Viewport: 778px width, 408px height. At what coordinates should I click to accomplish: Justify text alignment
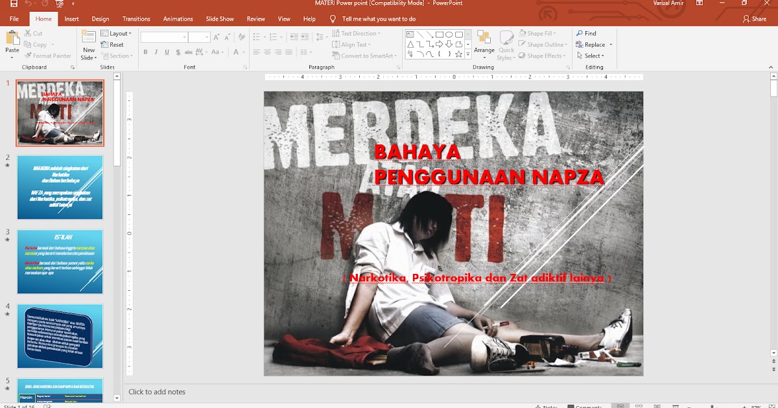click(x=287, y=52)
